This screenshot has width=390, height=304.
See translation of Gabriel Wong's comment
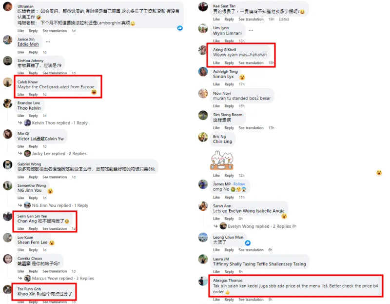[x=55, y=177]
